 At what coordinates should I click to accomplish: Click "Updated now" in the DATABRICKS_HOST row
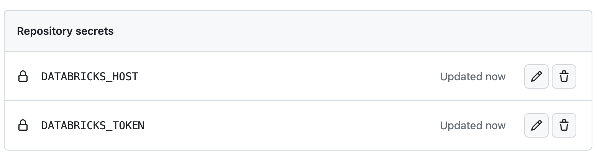(x=472, y=76)
